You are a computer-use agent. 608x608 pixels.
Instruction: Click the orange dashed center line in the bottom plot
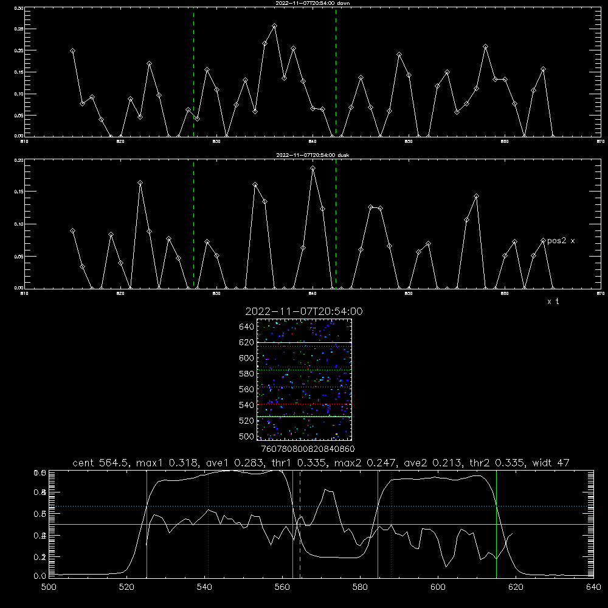click(x=300, y=524)
